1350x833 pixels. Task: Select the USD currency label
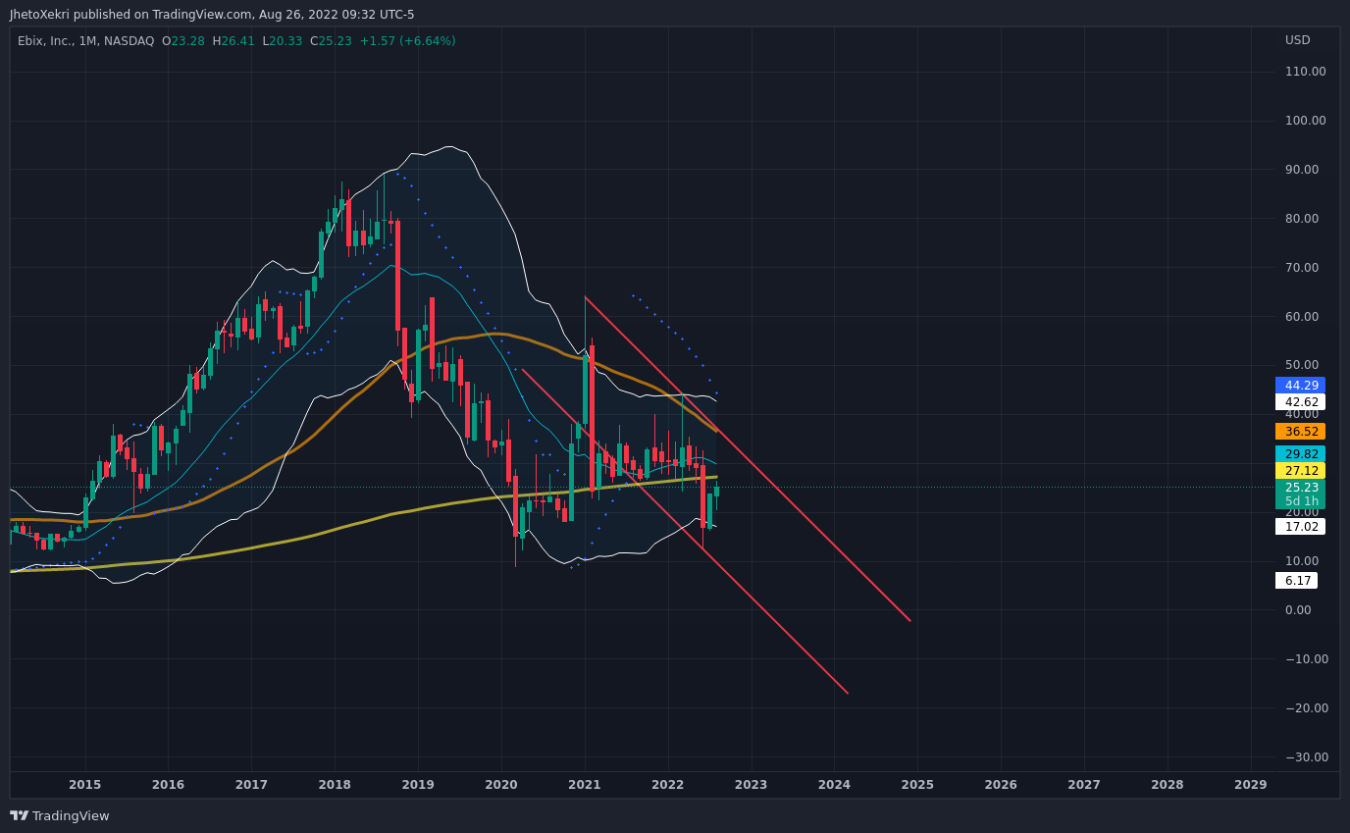(1298, 40)
